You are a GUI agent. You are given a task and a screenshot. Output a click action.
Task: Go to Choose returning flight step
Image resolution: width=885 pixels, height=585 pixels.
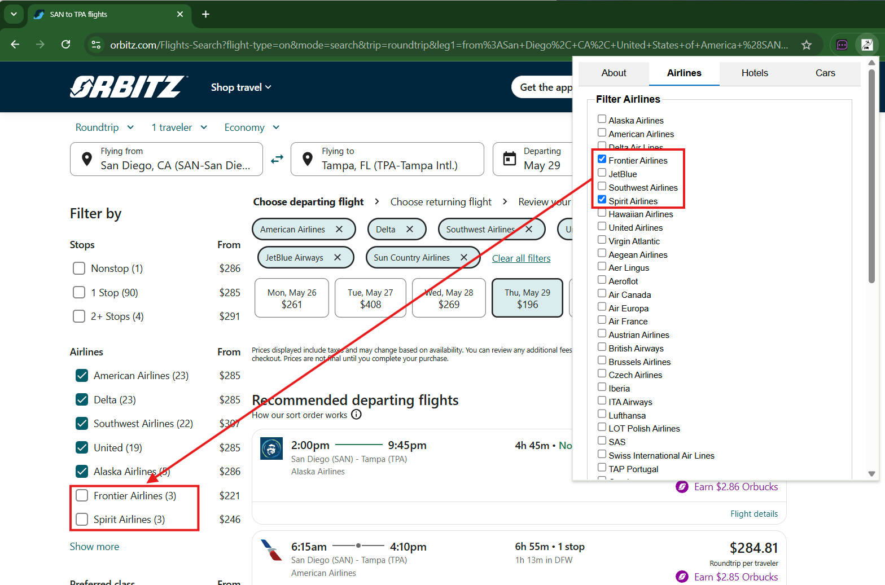(441, 202)
